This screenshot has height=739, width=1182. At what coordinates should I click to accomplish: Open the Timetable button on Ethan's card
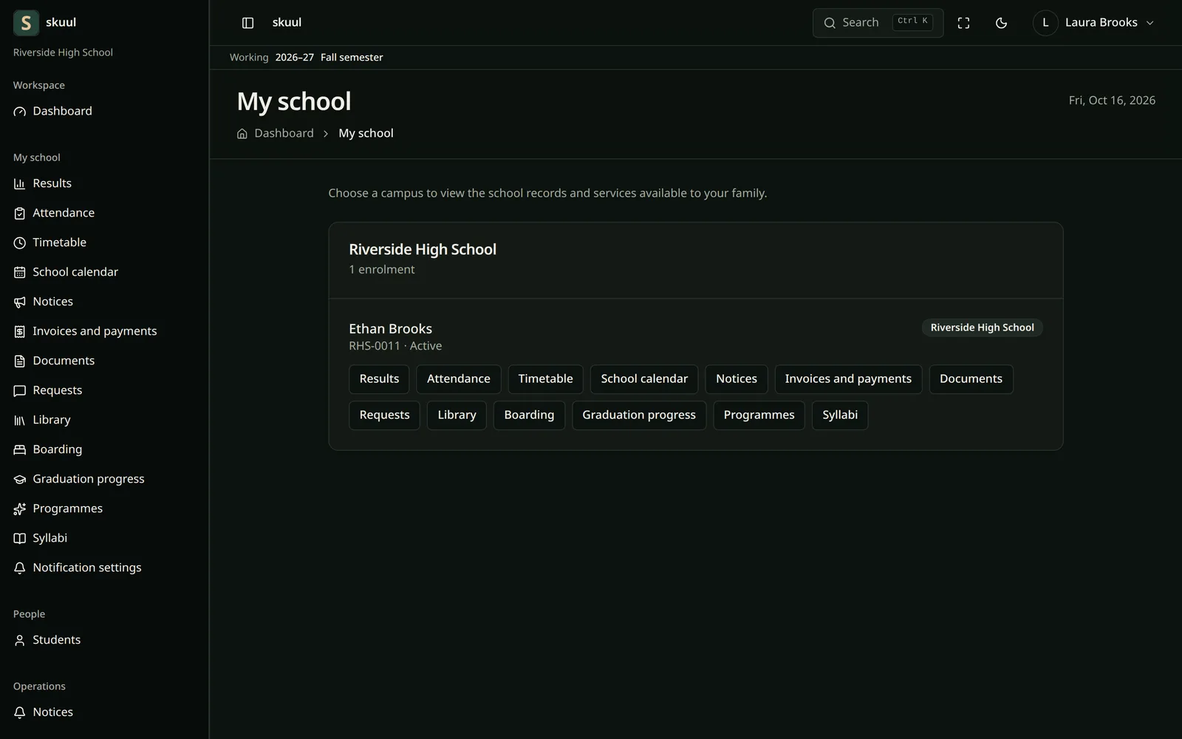coord(546,379)
